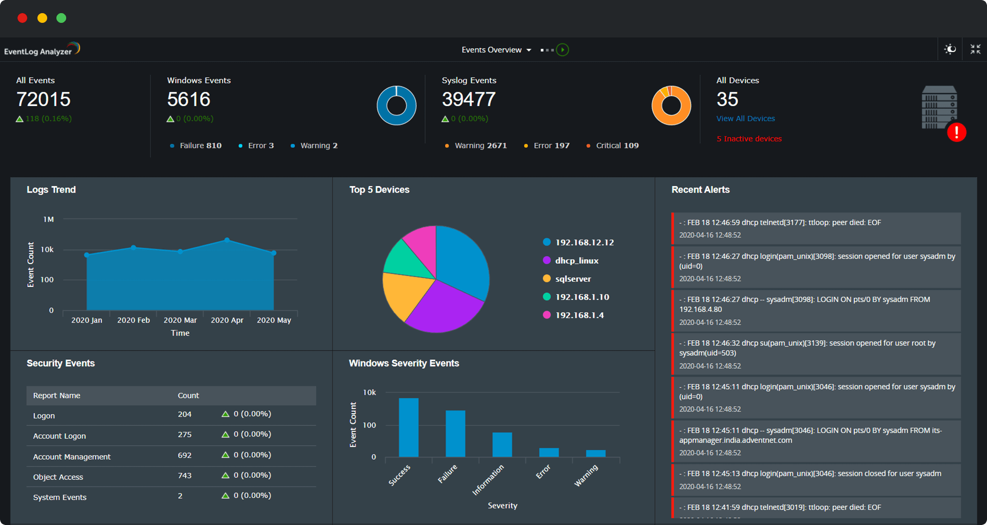Exit fullscreen using the collapse arrows icon
This screenshot has width=987, height=525.
click(x=975, y=49)
